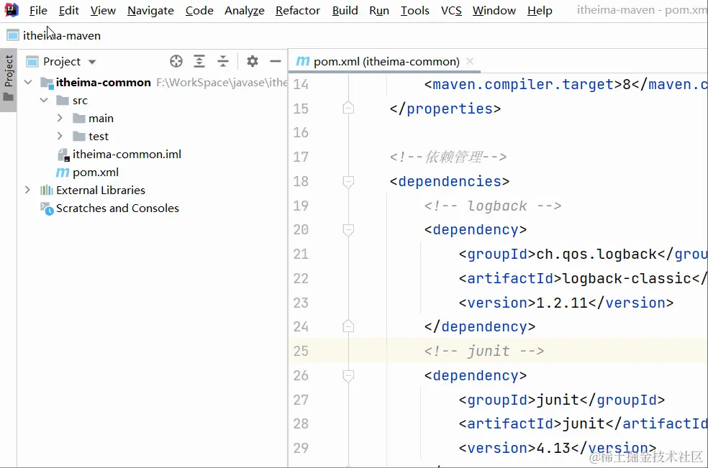Screen dimensions: 708x468
Task: Click junit artifactId text on line 28
Action: (584, 423)
